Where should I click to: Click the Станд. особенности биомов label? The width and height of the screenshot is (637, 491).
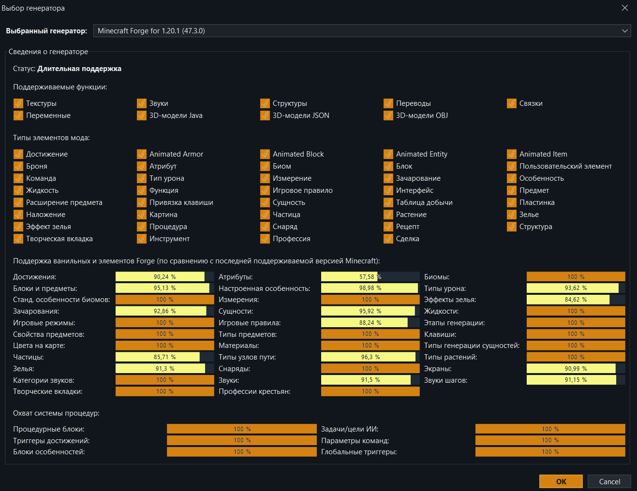[x=61, y=300]
